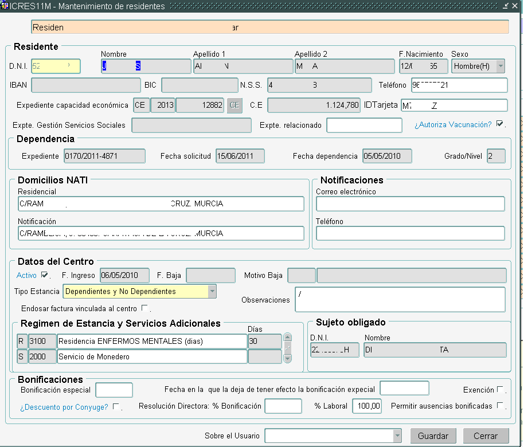Click the scroll up arrow in Regimen list
Viewport: 524px width, 447px height.
tap(288, 338)
